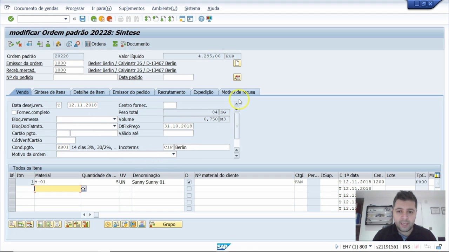The width and height of the screenshot is (449, 252).
Task: Click the green Back arrow icon
Action: [x=94, y=19]
